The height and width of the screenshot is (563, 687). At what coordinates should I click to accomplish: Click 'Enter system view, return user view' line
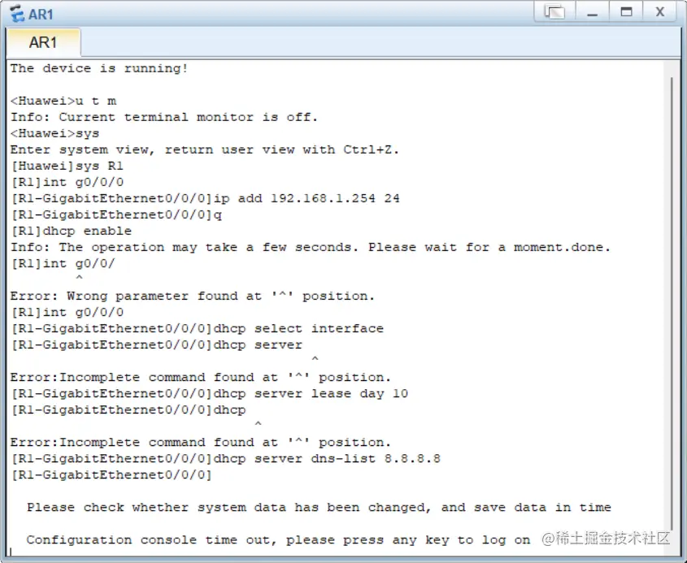pos(205,149)
